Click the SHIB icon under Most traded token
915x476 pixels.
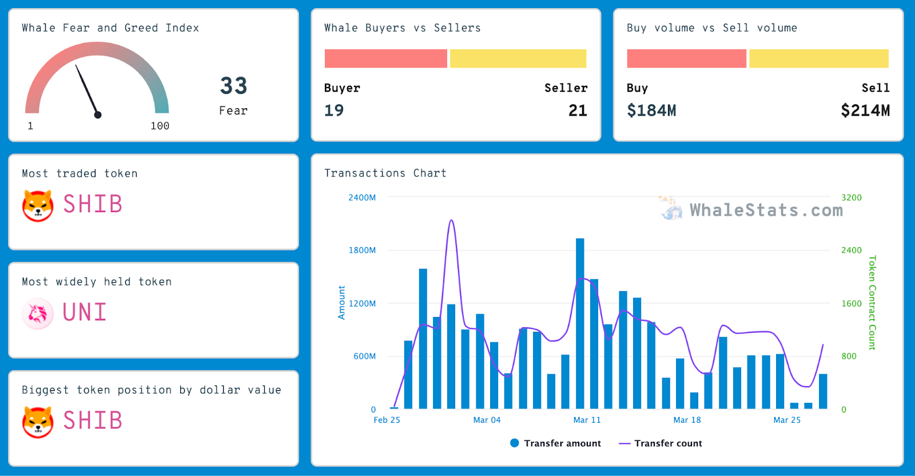pos(38,205)
